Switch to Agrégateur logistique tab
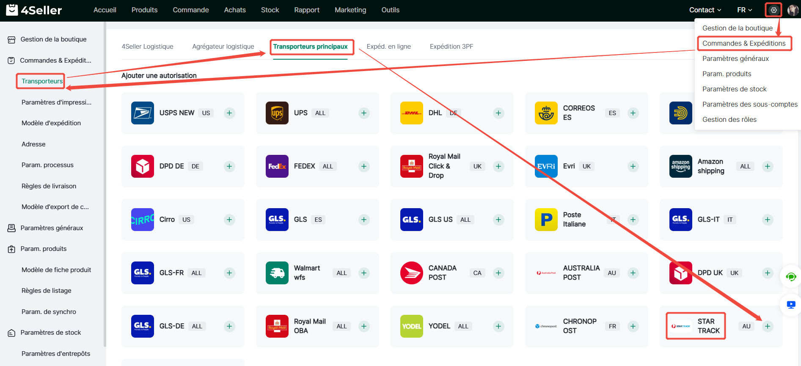 [223, 47]
